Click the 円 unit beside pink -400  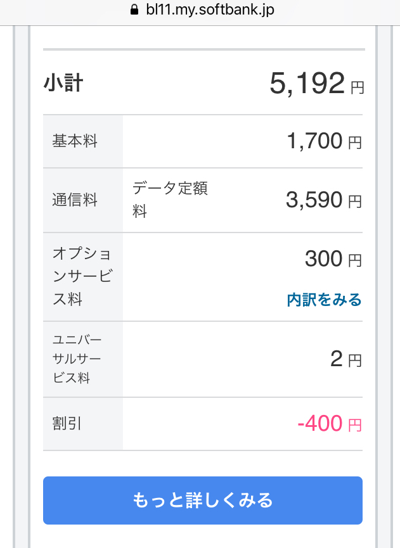point(355,425)
